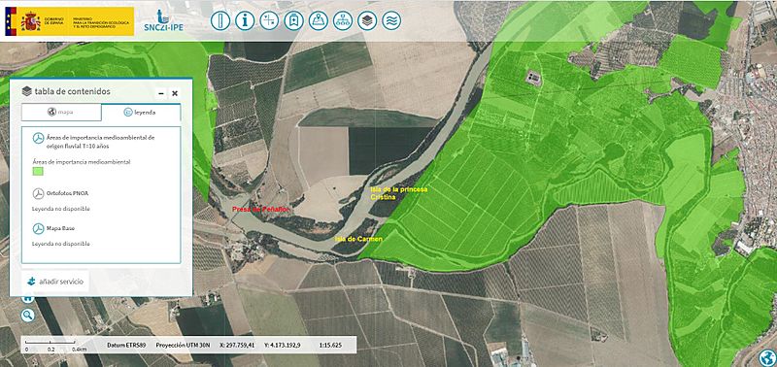Expand the Mapa Base legend entry icon
Viewport: 777px width, 367px height.
(x=38, y=229)
